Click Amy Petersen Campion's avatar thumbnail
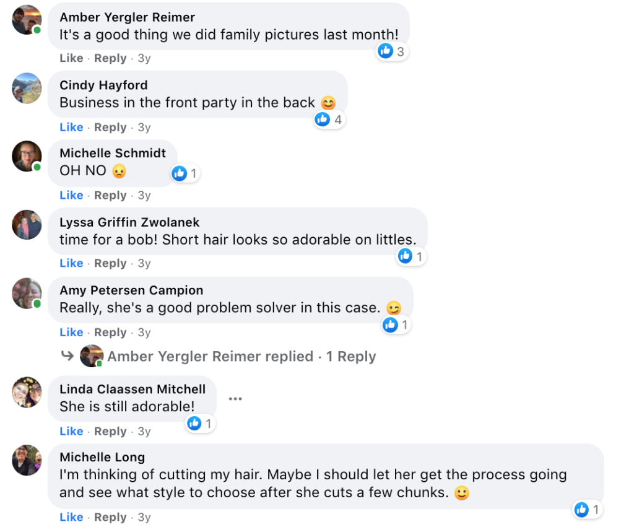Viewport: 634px width, 527px height. click(x=27, y=293)
